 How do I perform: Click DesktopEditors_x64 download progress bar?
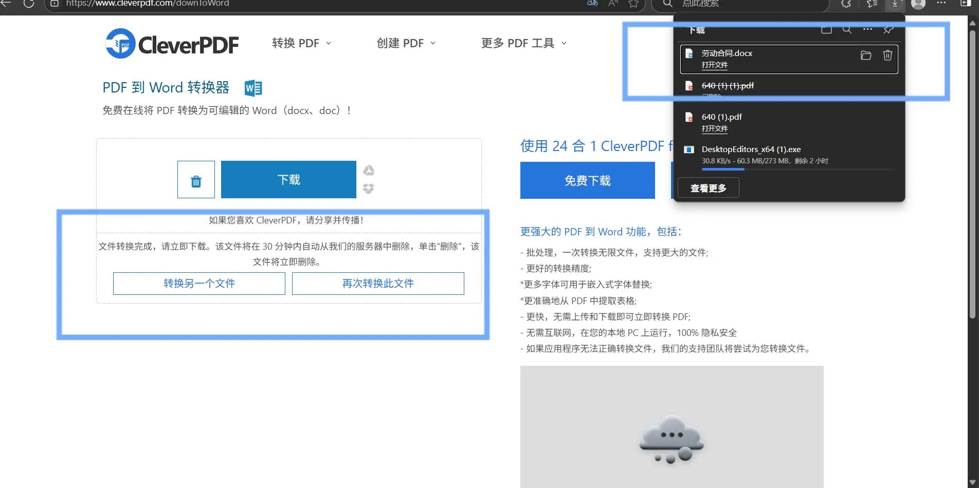click(797, 169)
